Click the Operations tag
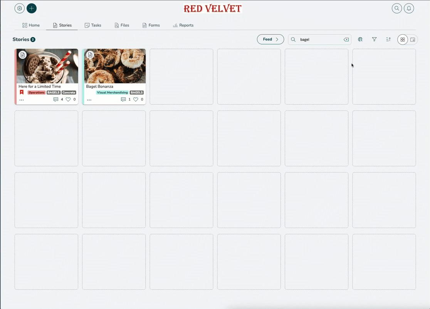This screenshot has width=430, height=309. pyautogui.click(x=37, y=93)
